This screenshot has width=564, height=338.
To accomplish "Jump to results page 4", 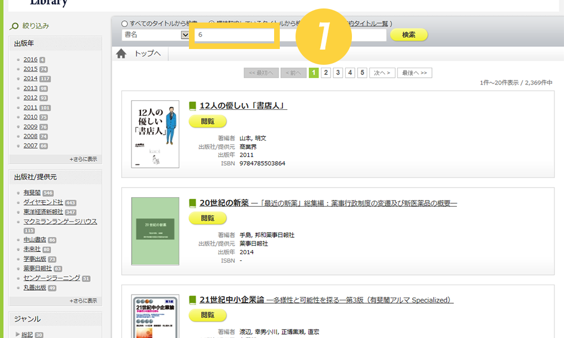I will pos(350,73).
